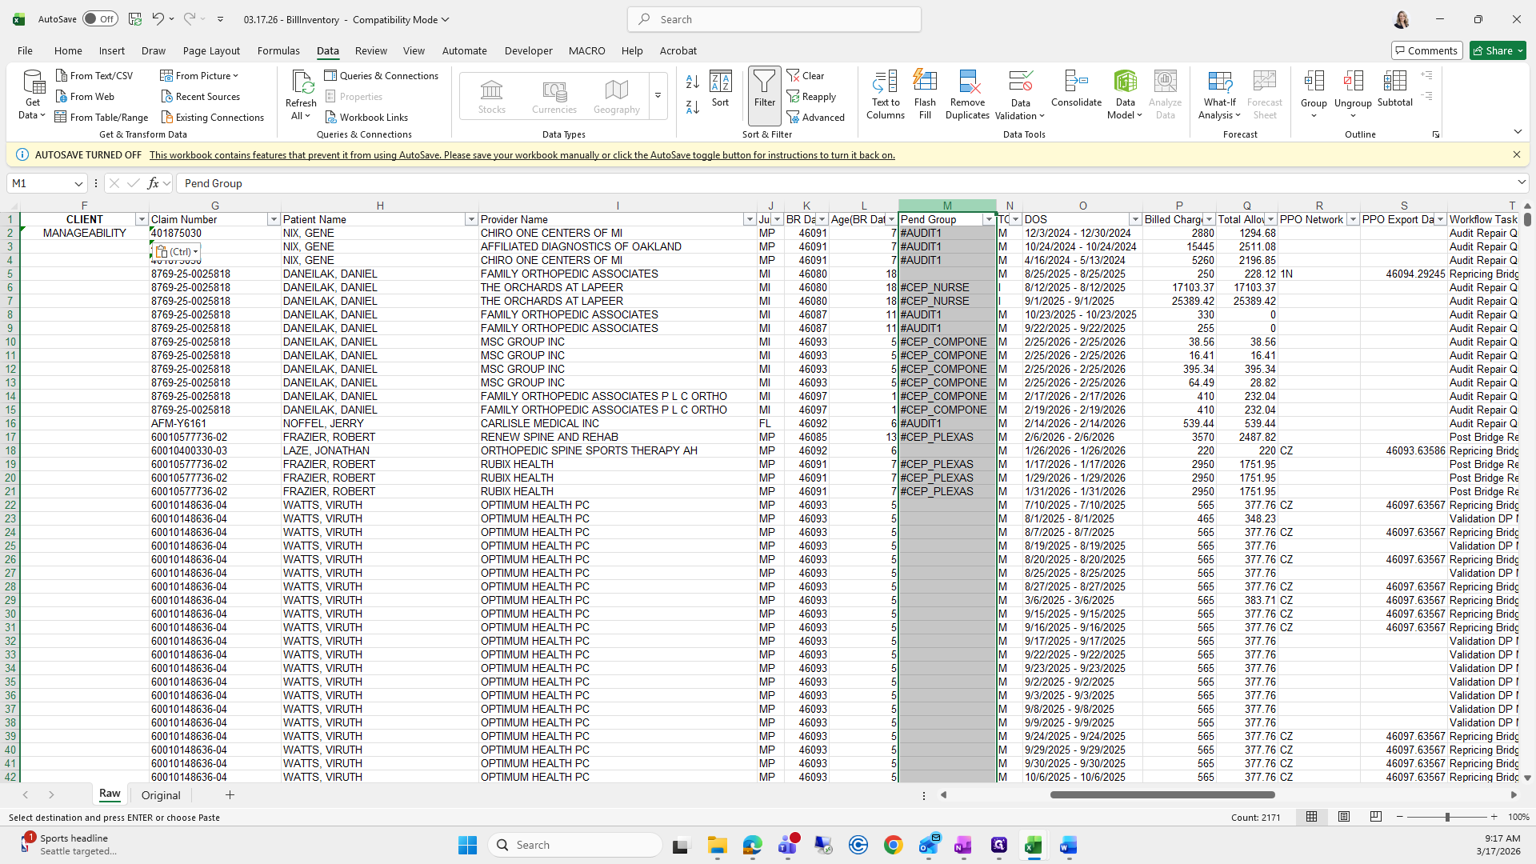Click the AutoSave instructions link
Screen dimensions: 1536x864
[522, 155]
